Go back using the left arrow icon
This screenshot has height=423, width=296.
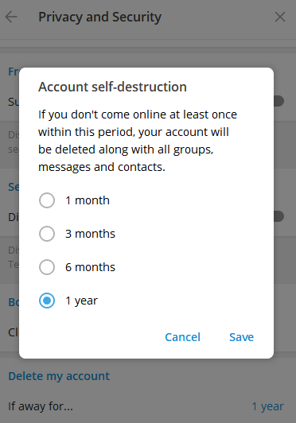(x=11, y=17)
